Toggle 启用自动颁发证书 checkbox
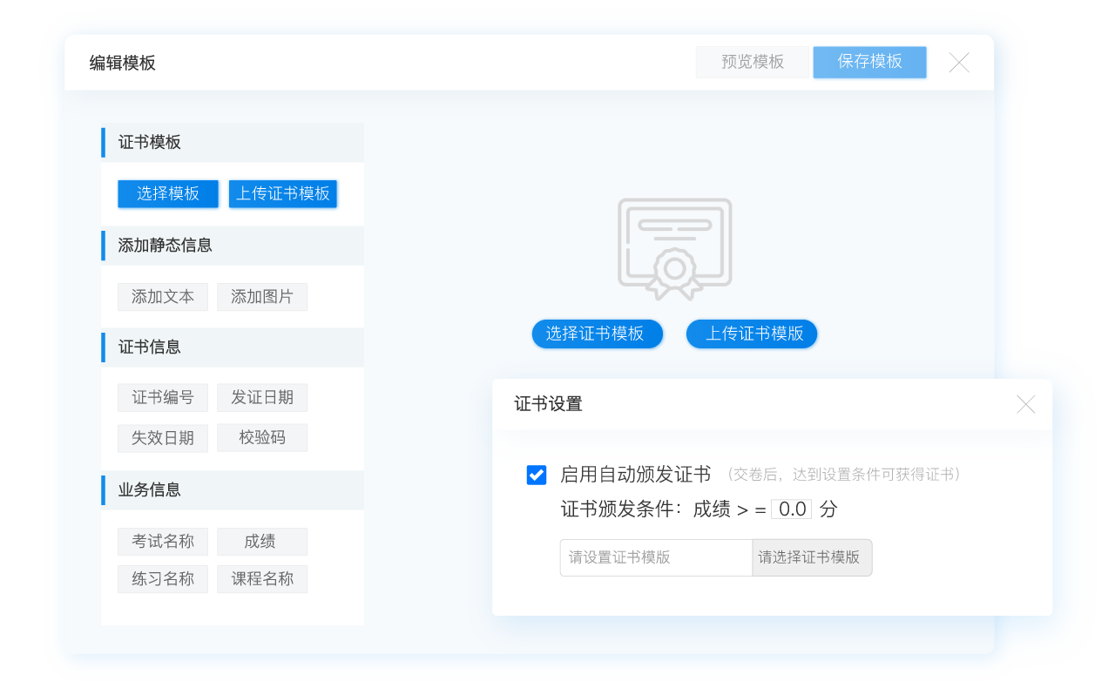 (537, 475)
